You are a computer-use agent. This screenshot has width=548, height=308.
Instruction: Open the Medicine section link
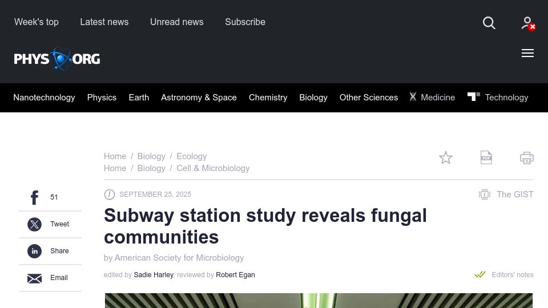438,98
